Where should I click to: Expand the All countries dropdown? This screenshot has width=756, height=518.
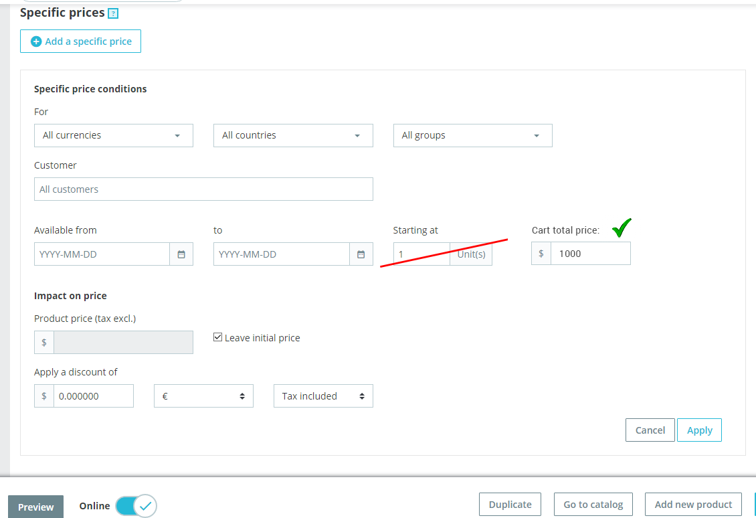293,136
